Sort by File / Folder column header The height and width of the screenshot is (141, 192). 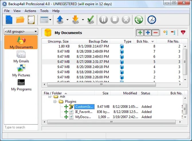pos(68,93)
